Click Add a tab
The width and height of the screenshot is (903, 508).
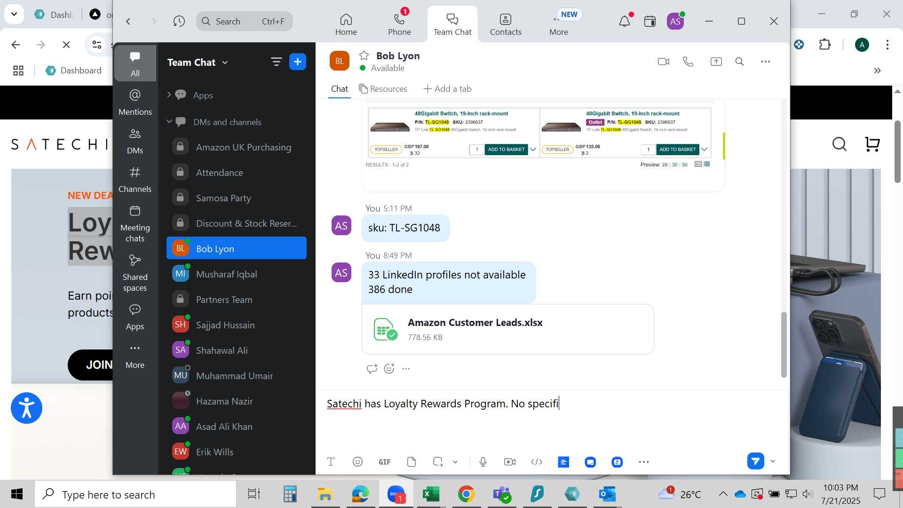click(447, 88)
